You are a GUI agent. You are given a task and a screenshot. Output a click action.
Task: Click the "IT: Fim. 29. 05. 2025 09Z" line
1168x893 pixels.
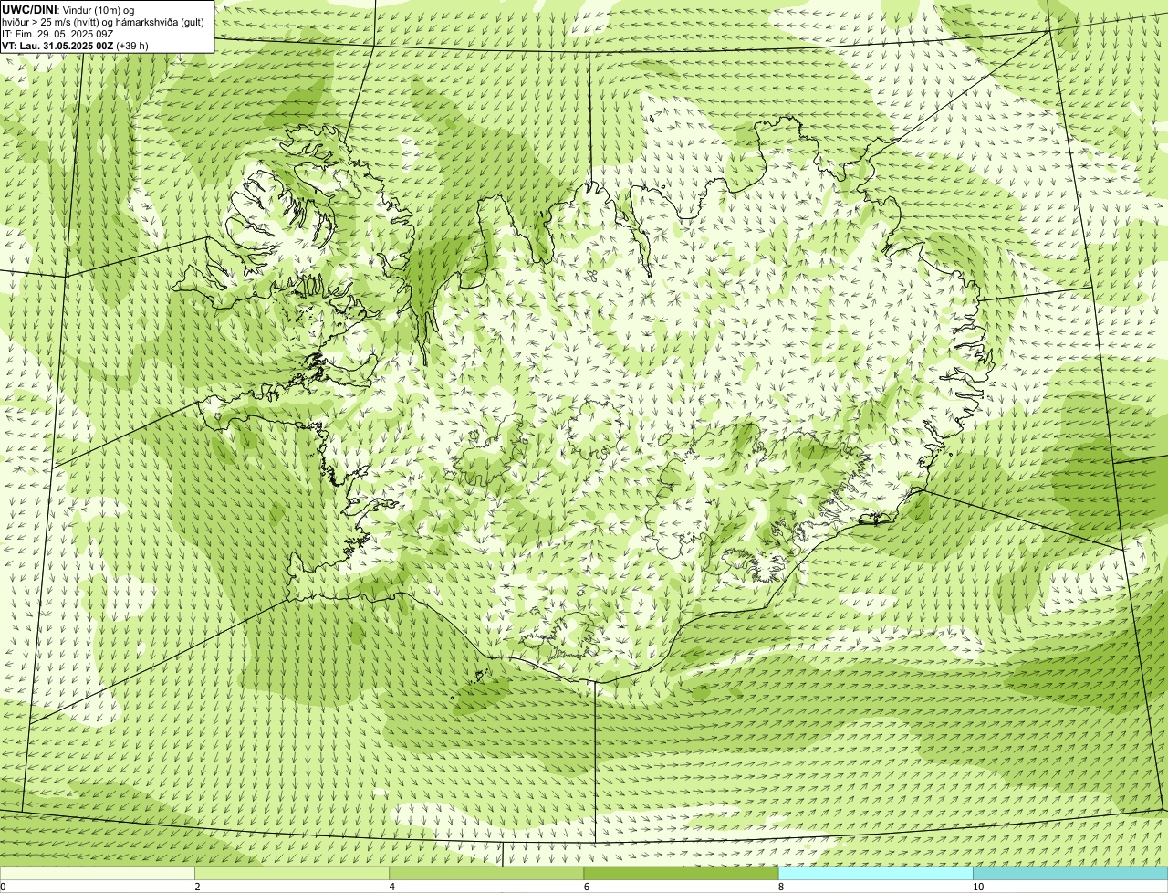pos(57,34)
